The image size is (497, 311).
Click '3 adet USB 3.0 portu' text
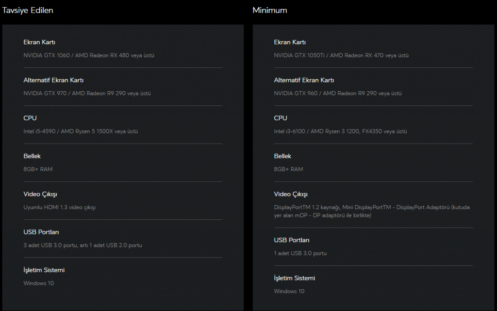(83, 245)
